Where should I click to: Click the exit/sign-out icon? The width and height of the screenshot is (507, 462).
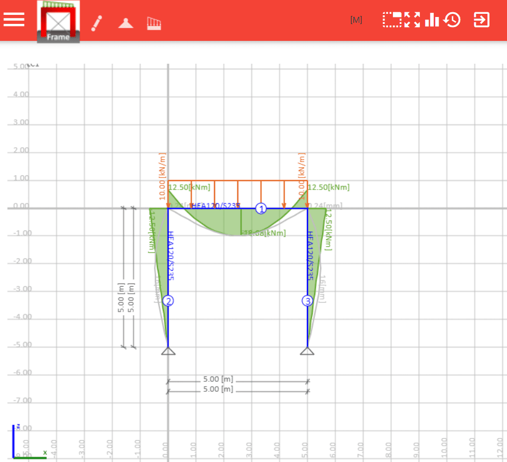point(480,20)
